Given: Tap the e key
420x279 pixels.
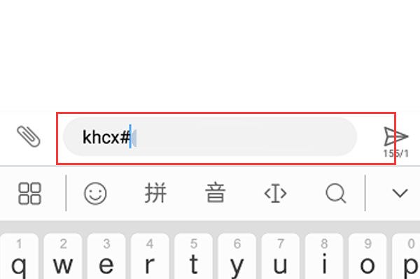Looking at the screenshot, I should coord(106,256).
